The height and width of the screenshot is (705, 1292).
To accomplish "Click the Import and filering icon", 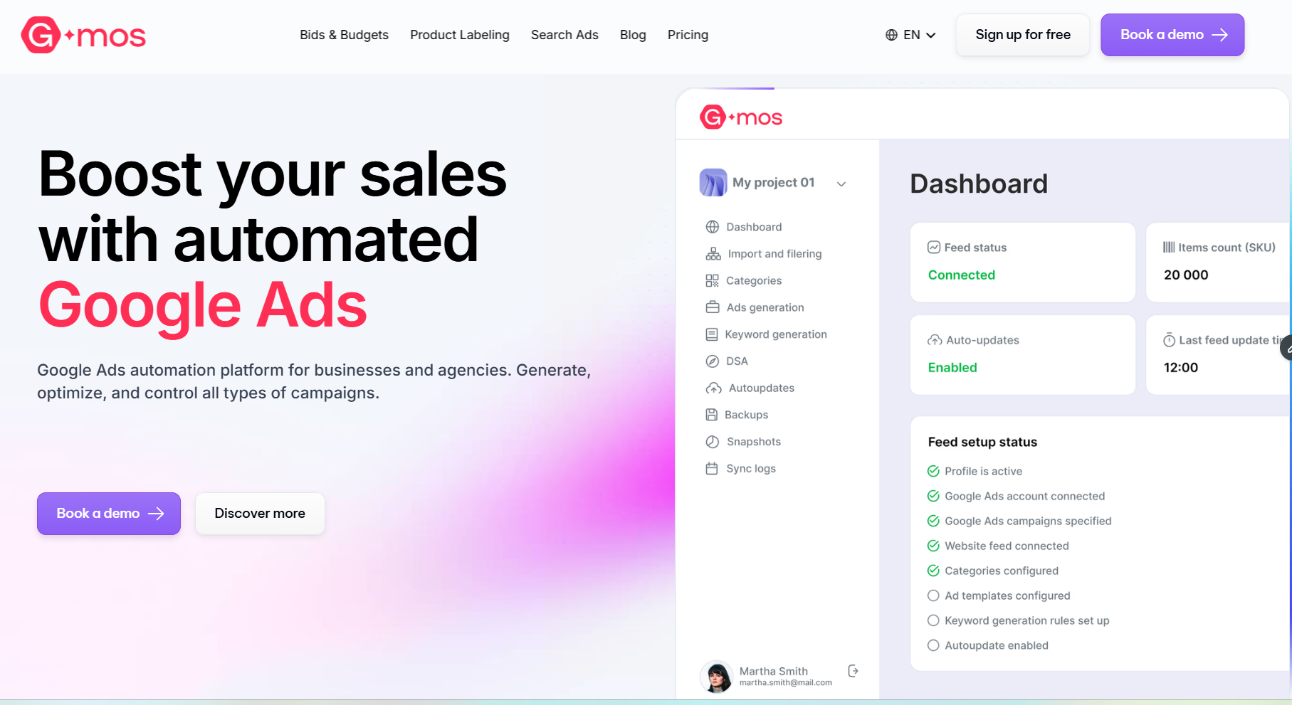I will coord(713,254).
